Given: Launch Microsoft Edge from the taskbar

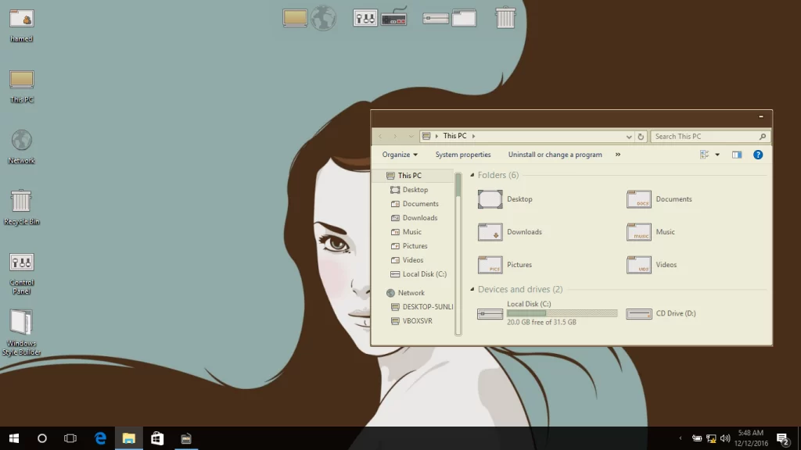Looking at the screenshot, I should click(x=101, y=438).
